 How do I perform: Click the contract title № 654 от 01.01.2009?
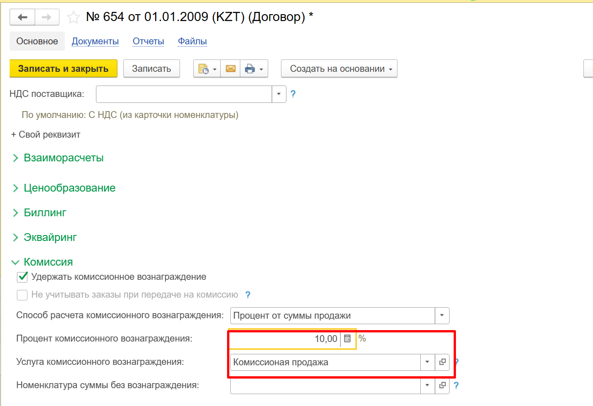(200, 17)
